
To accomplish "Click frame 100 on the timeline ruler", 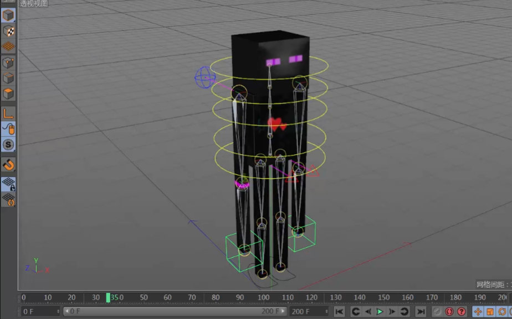I will 263,297.
